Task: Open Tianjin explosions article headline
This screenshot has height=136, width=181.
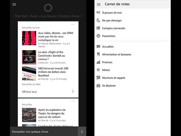Action: click(52, 113)
